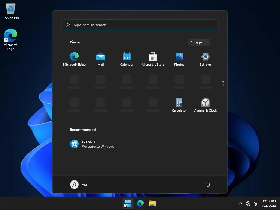Viewport: 280px width, 210px height.
Task: Open the Settings gear app
Action: [206, 59]
